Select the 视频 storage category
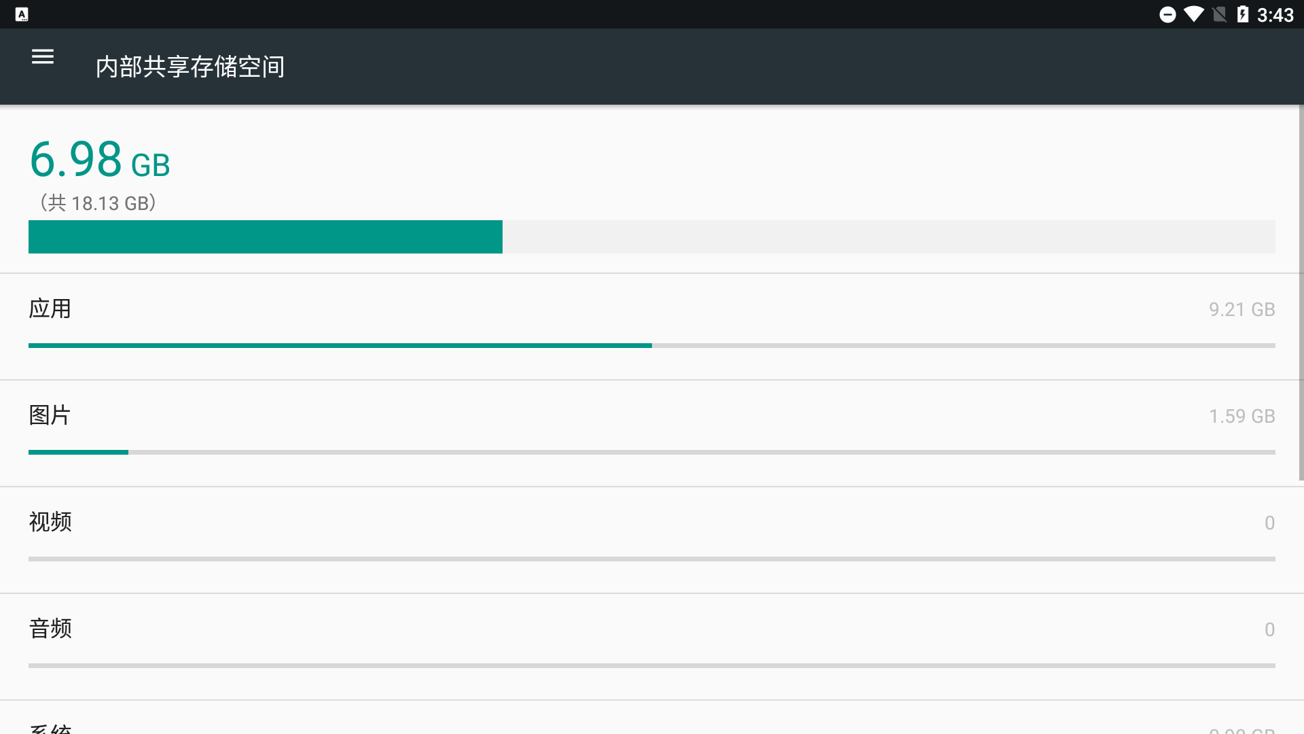Image resolution: width=1304 pixels, height=734 pixels. click(50, 522)
